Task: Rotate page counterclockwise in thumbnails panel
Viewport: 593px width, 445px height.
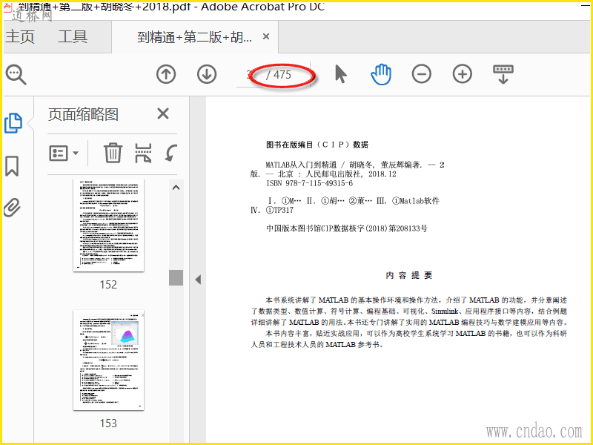Action: click(x=171, y=153)
